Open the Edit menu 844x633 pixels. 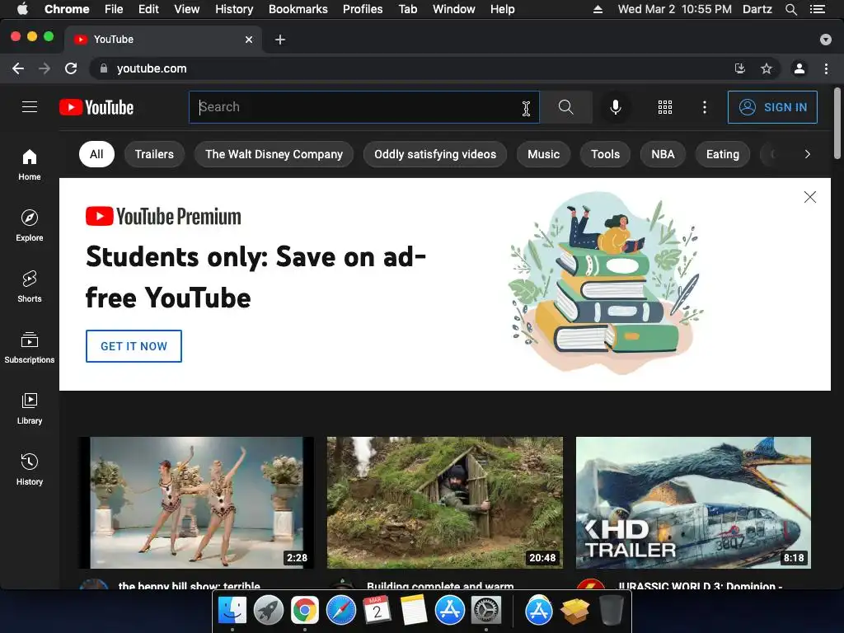pos(148,9)
